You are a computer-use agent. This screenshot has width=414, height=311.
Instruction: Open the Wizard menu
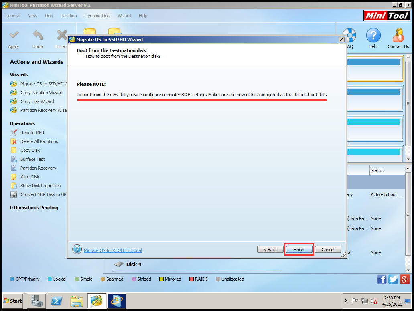pyautogui.click(x=124, y=16)
